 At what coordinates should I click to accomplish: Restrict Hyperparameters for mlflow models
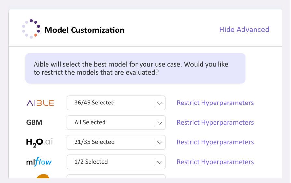(215, 162)
